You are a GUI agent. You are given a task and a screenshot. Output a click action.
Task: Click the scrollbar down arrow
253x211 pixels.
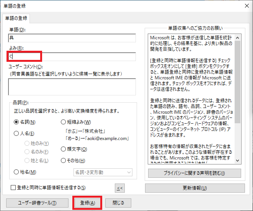click(238, 160)
